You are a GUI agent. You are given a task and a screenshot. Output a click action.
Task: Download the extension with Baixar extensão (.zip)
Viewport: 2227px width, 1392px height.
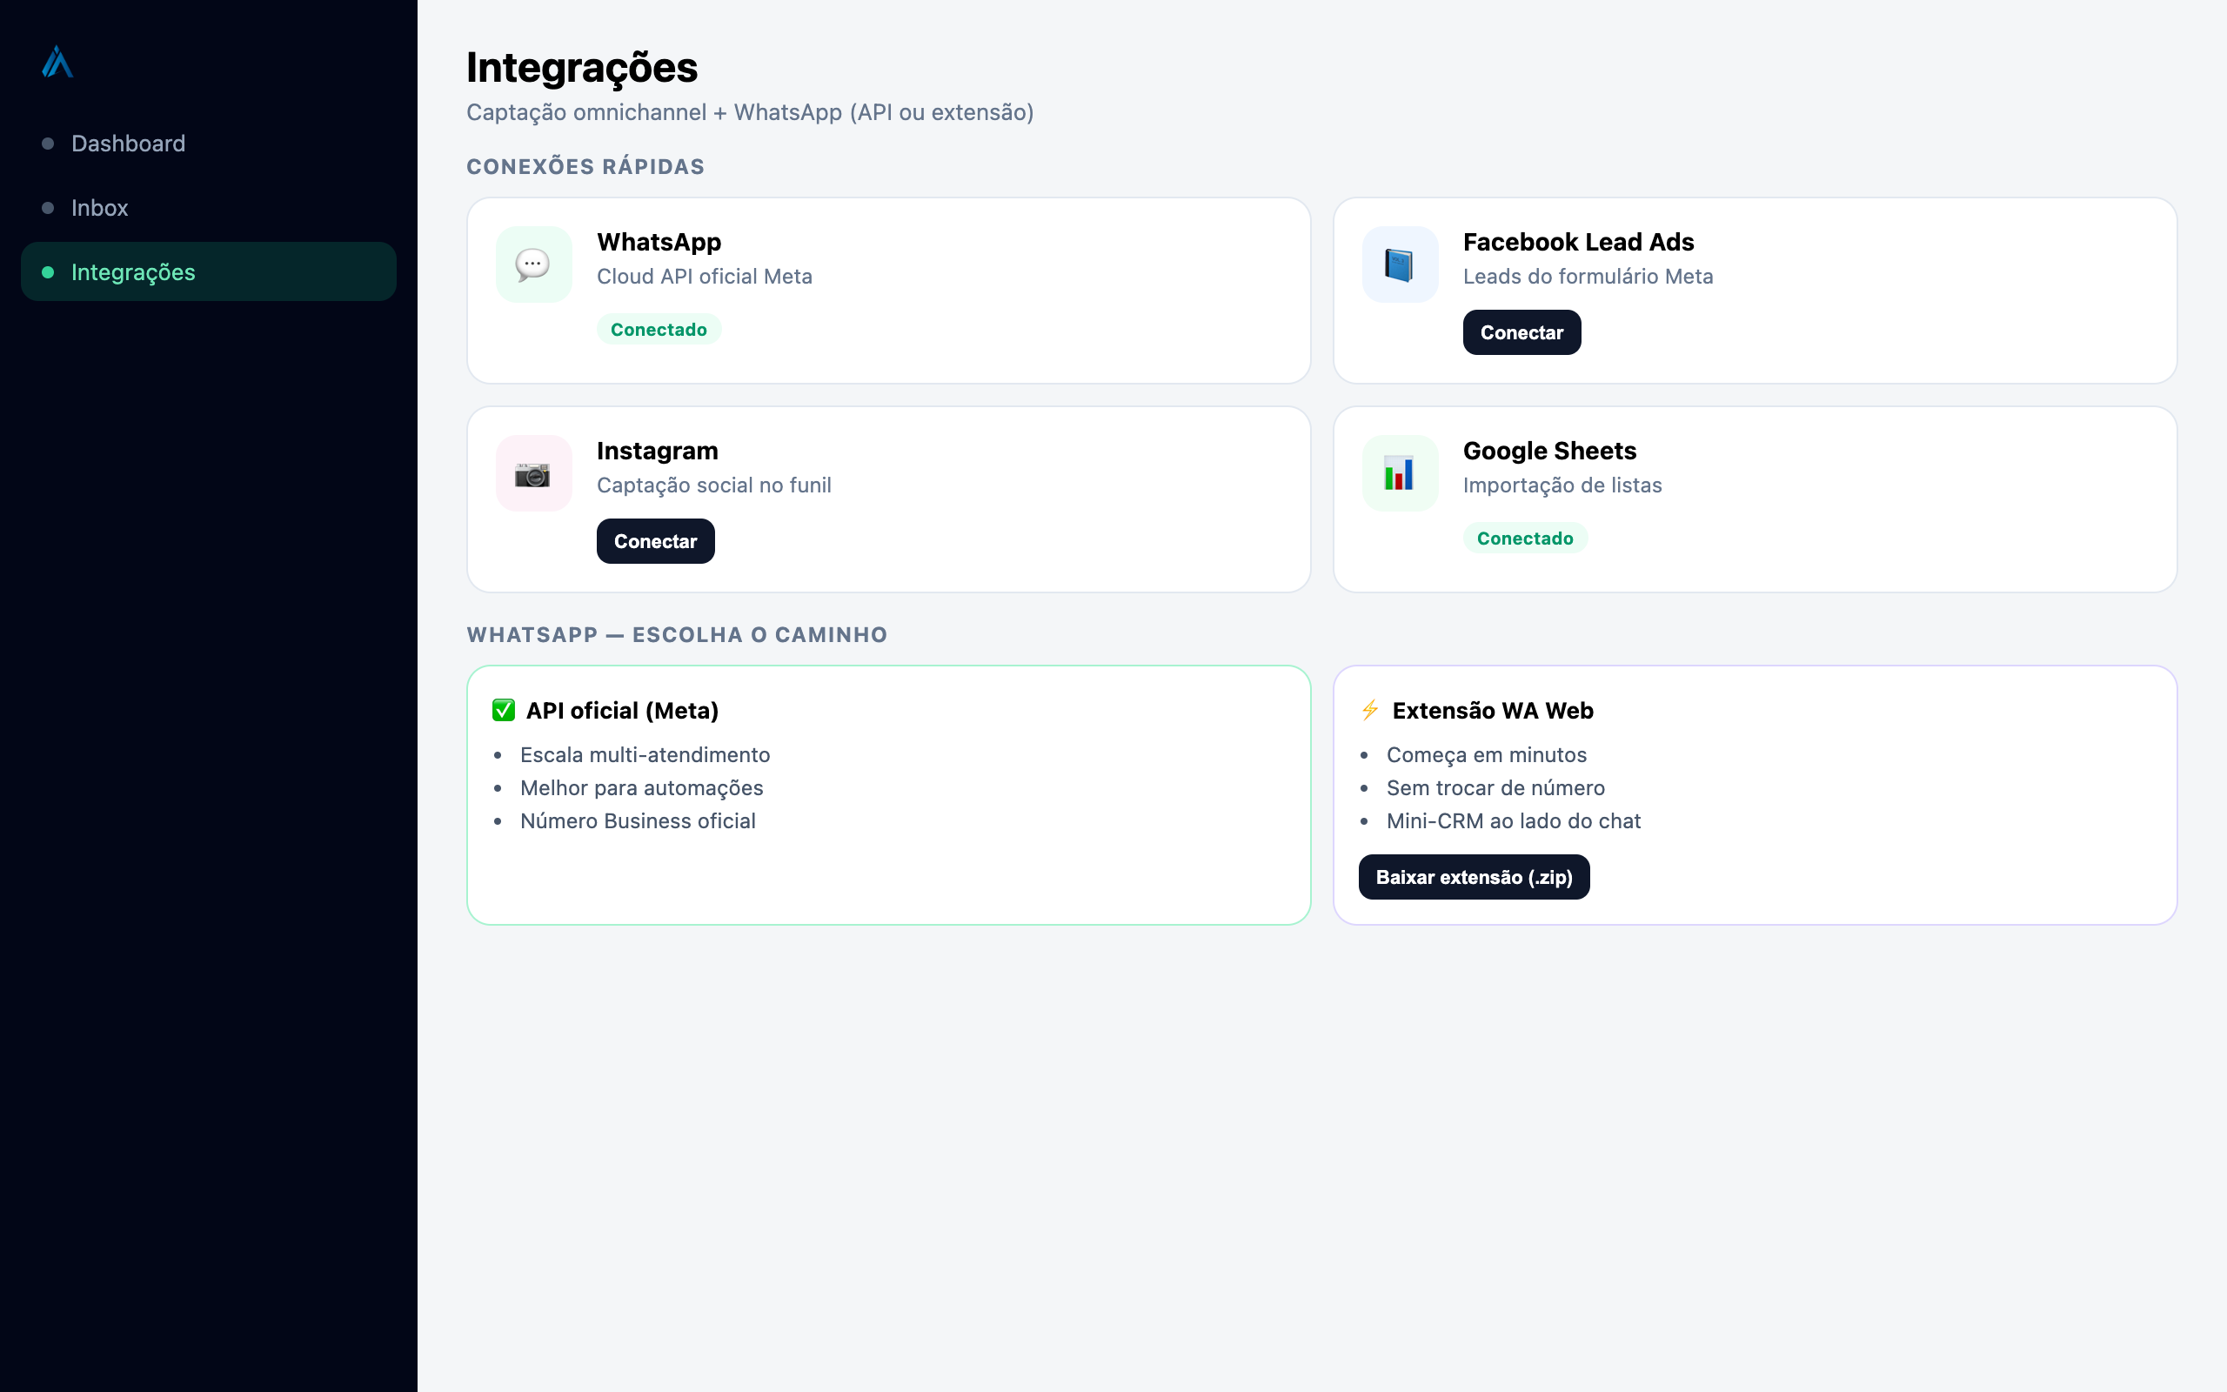click(1474, 877)
